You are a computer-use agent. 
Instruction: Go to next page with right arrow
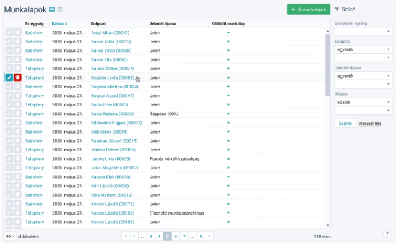(x=209, y=236)
